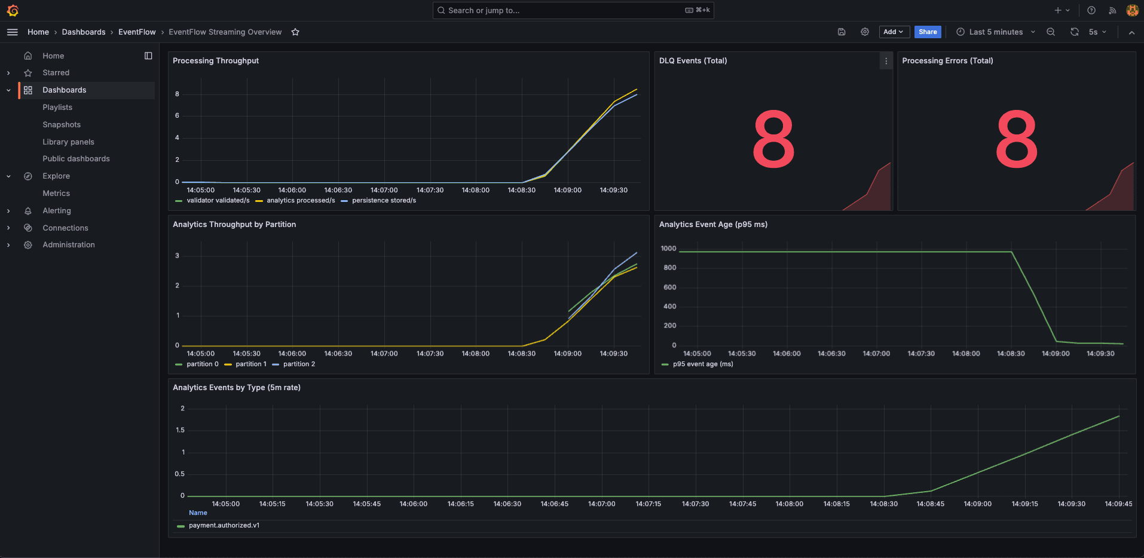Click the Grafana logo icon

(x=13, y=11)
